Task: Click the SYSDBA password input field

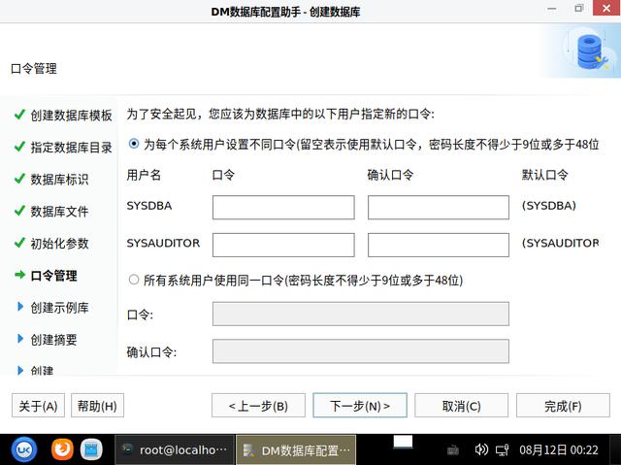Action: [x=283, y=207]
